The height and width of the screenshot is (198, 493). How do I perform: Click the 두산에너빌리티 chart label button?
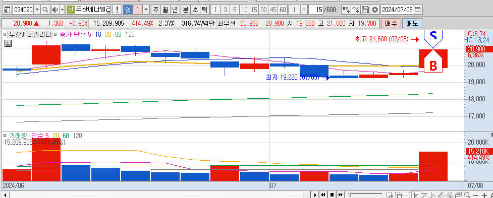coord(30,35)
